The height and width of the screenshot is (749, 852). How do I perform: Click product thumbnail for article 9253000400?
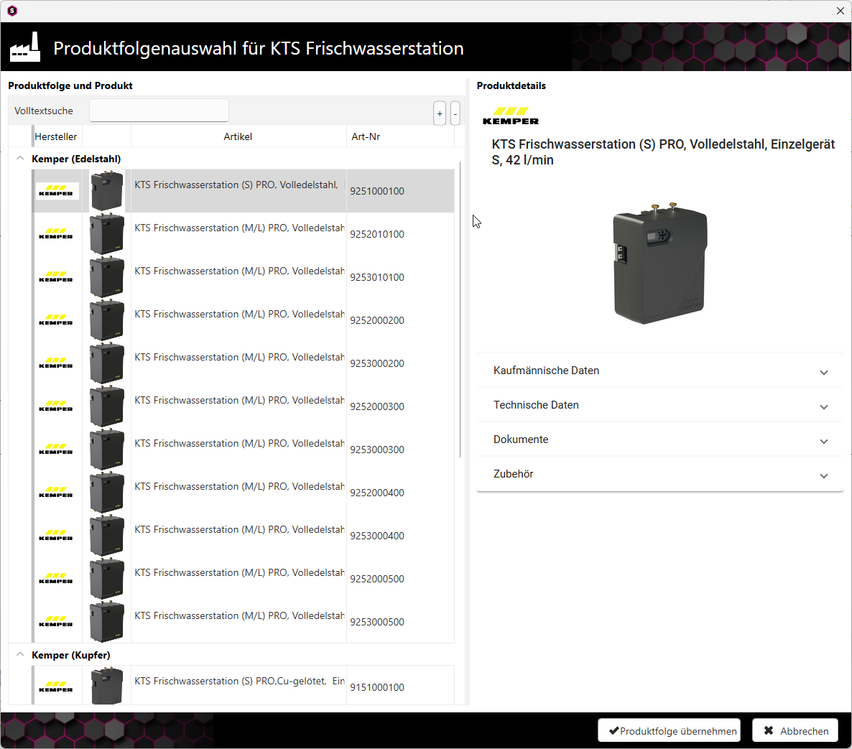point(107,536)
